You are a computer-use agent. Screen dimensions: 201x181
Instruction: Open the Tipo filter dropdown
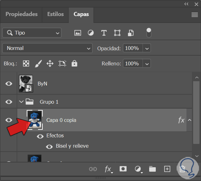[32, 33]
